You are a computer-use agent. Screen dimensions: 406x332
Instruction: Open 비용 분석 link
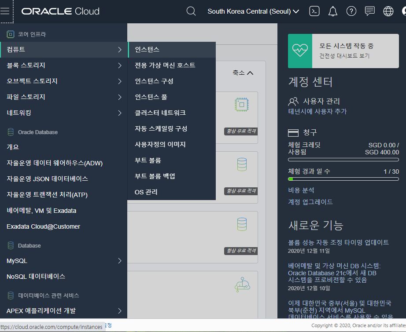point(301,190)
